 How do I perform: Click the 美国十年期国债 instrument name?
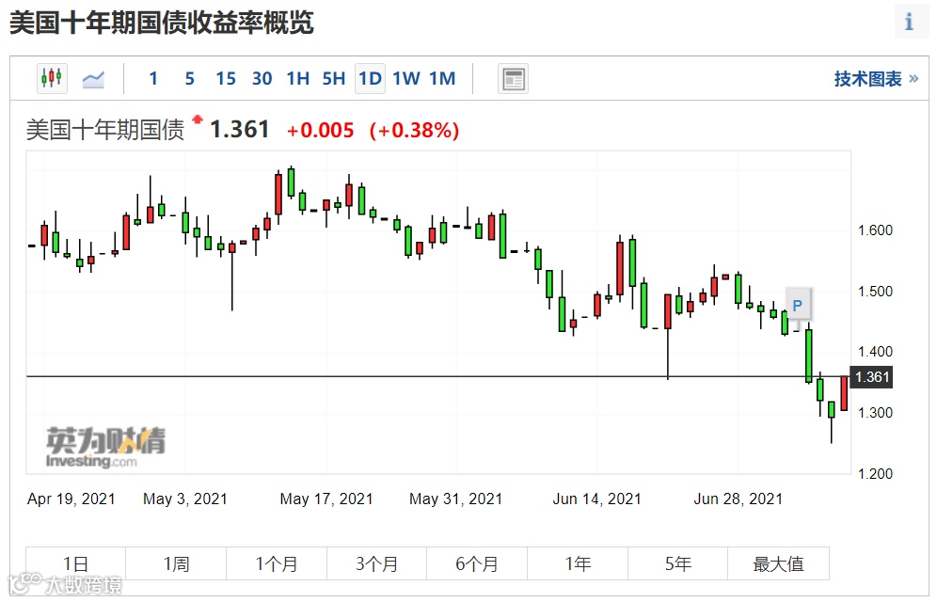(x=105, y=130)
